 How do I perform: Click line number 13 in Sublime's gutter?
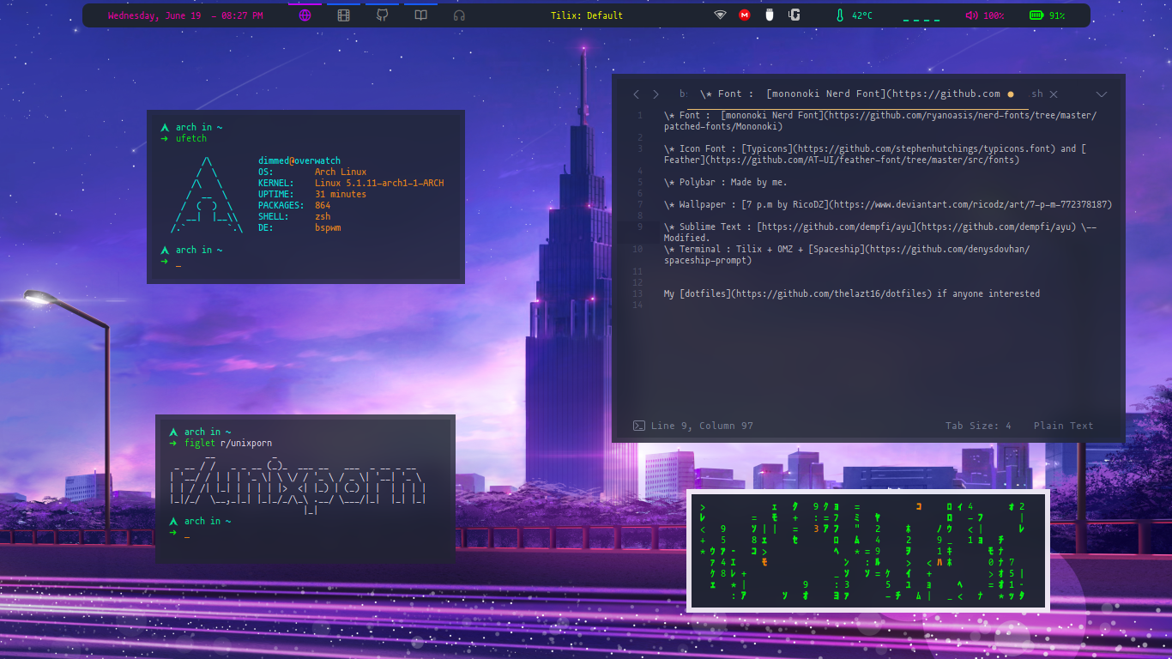637,293
